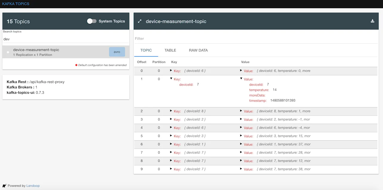Viewport: 383px width, 190px height.
Task: Click the avro badge button
Action: [117, 52]
